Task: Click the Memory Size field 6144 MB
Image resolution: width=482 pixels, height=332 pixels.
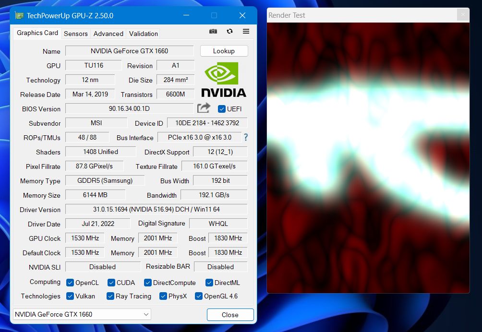Action: point(95,195)
